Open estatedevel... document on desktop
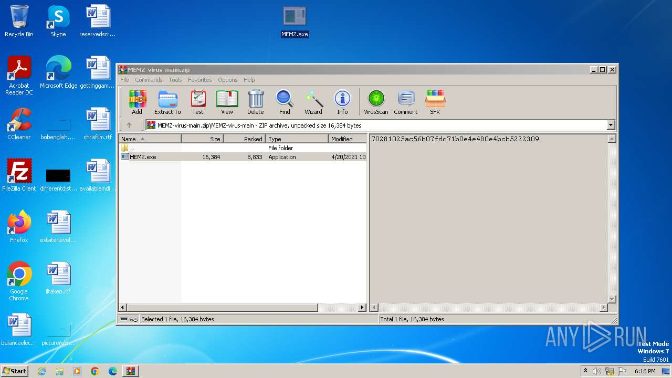Screen dimensions: 672x378 tap(58, 227)
